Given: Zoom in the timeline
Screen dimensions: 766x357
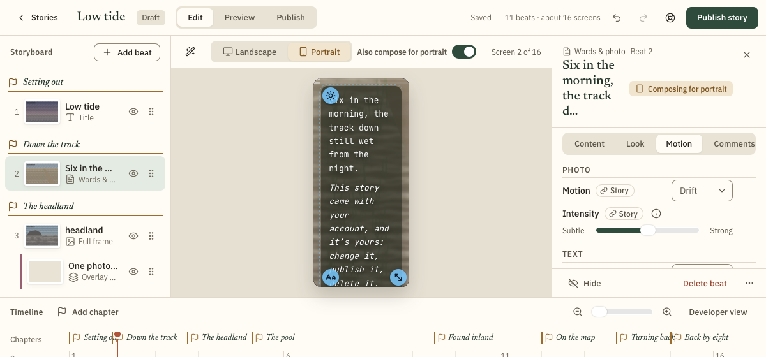Looking at the screenshot, I should point(667,312).
